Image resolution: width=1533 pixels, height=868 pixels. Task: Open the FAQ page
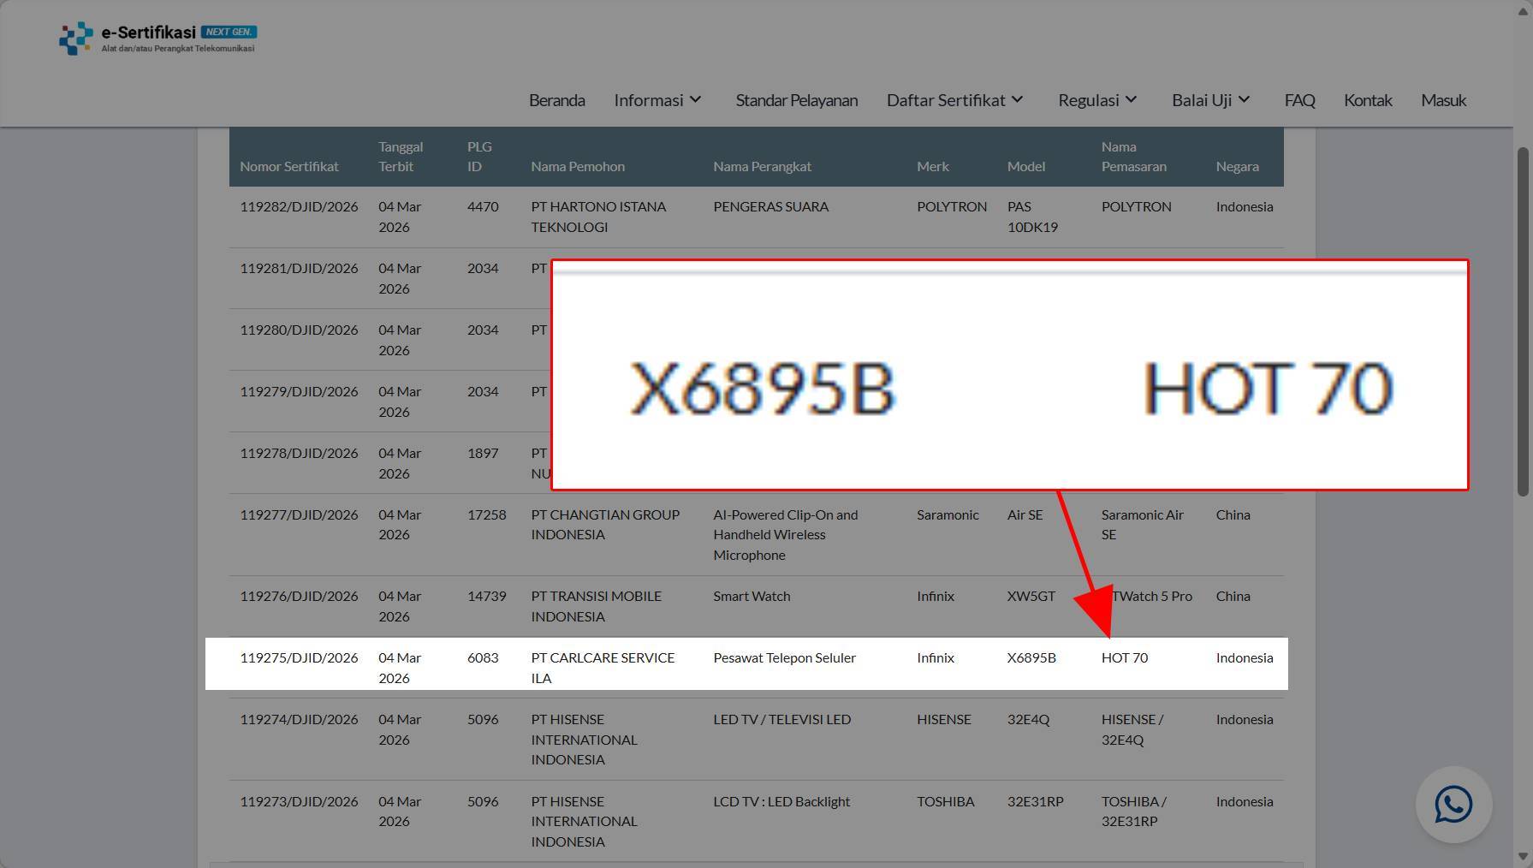click(x=1299, y=100)
